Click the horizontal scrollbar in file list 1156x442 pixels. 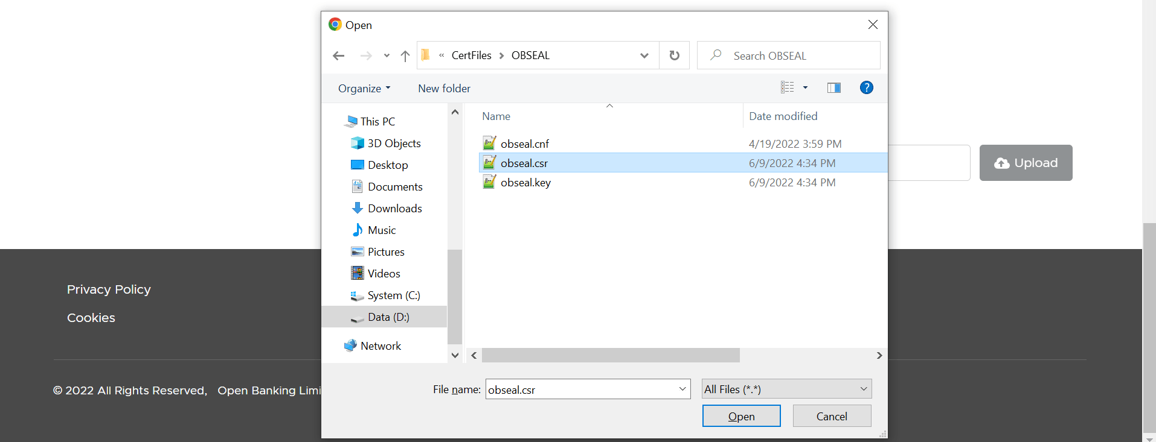click(610, 356)
